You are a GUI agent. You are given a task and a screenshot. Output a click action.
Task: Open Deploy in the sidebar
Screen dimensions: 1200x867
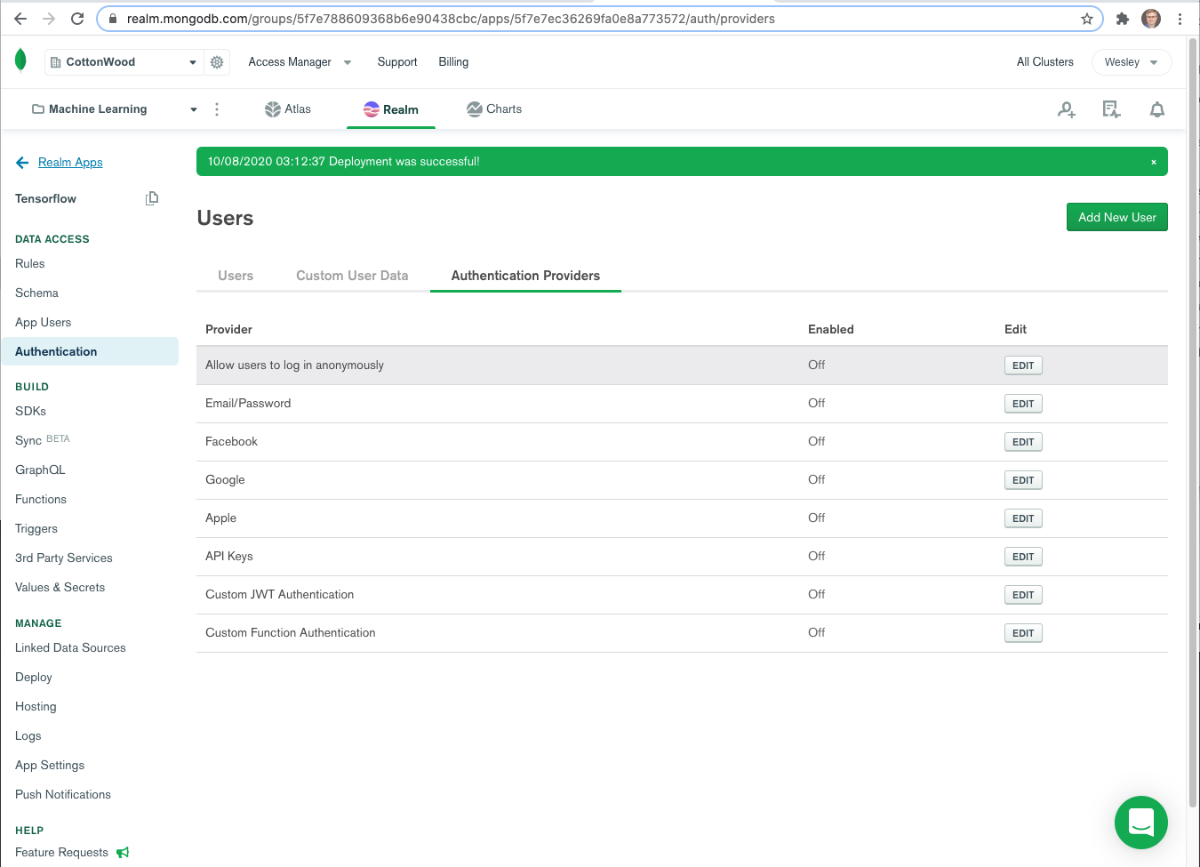tap(34, 678)
